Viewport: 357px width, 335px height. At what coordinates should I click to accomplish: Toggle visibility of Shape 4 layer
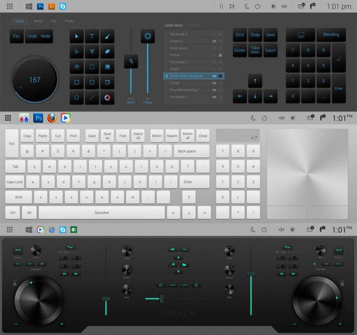point(214,41)
